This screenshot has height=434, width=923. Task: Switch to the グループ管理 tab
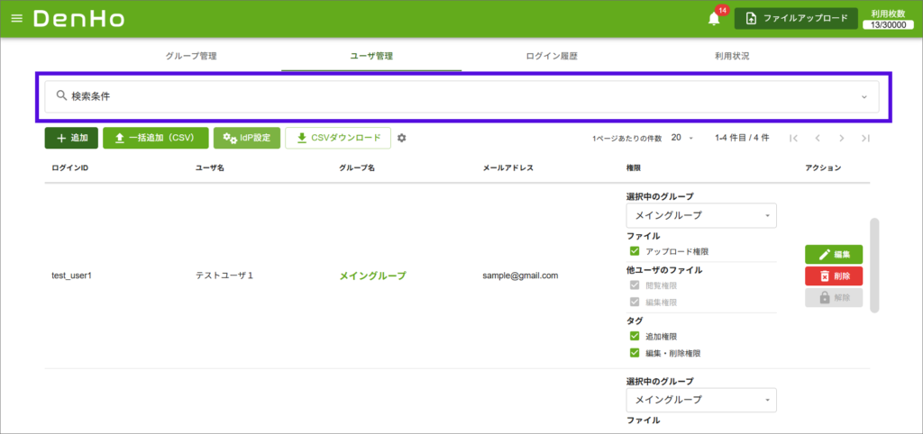tap(191, 56)
